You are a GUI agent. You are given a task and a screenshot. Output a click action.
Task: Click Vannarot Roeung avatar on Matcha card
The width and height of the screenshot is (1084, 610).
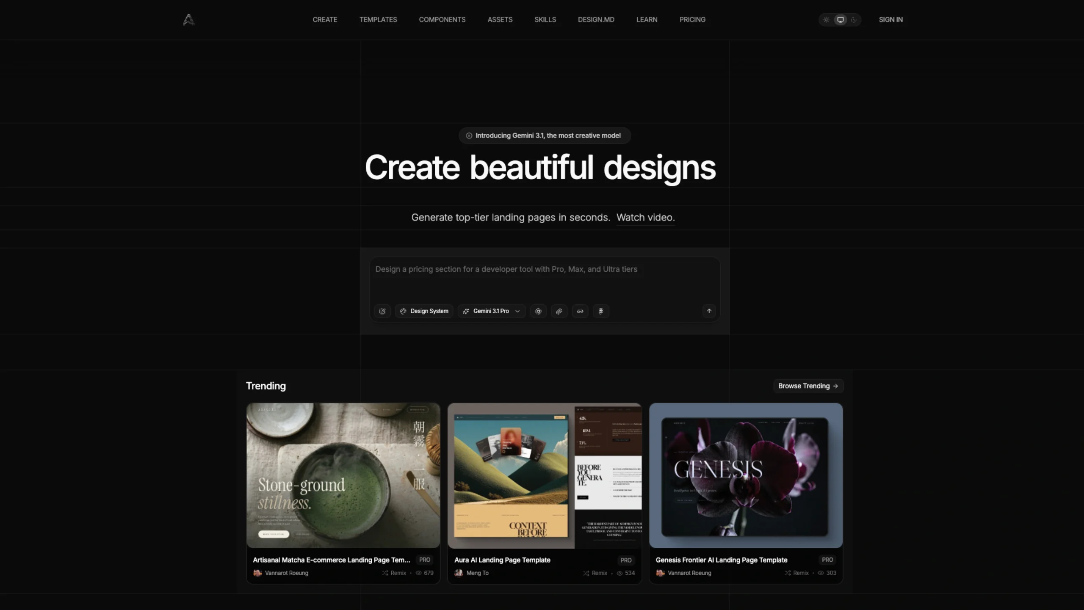coord(257,573)
